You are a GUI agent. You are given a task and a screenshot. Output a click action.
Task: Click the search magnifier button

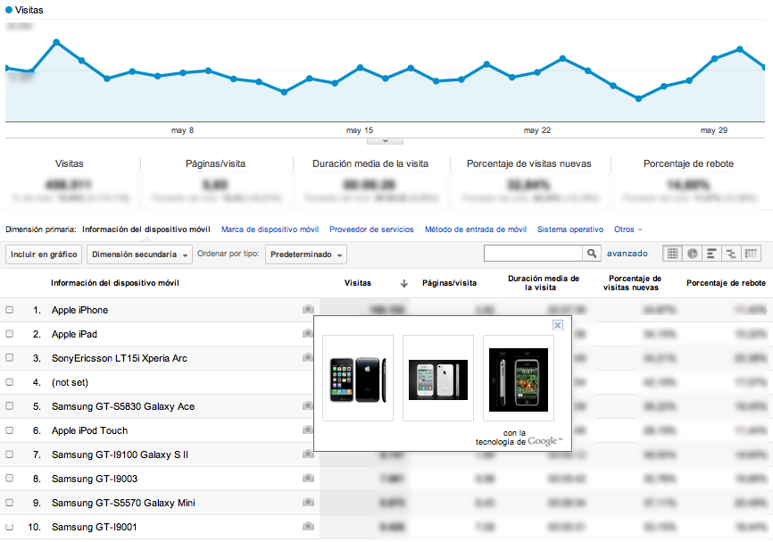pyautogui.click(x=592, y=254)
